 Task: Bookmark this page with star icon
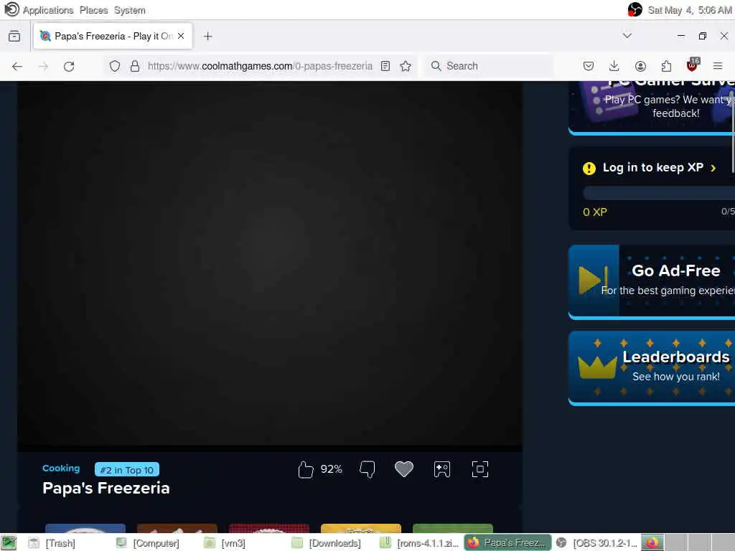(x=406, y=66)
